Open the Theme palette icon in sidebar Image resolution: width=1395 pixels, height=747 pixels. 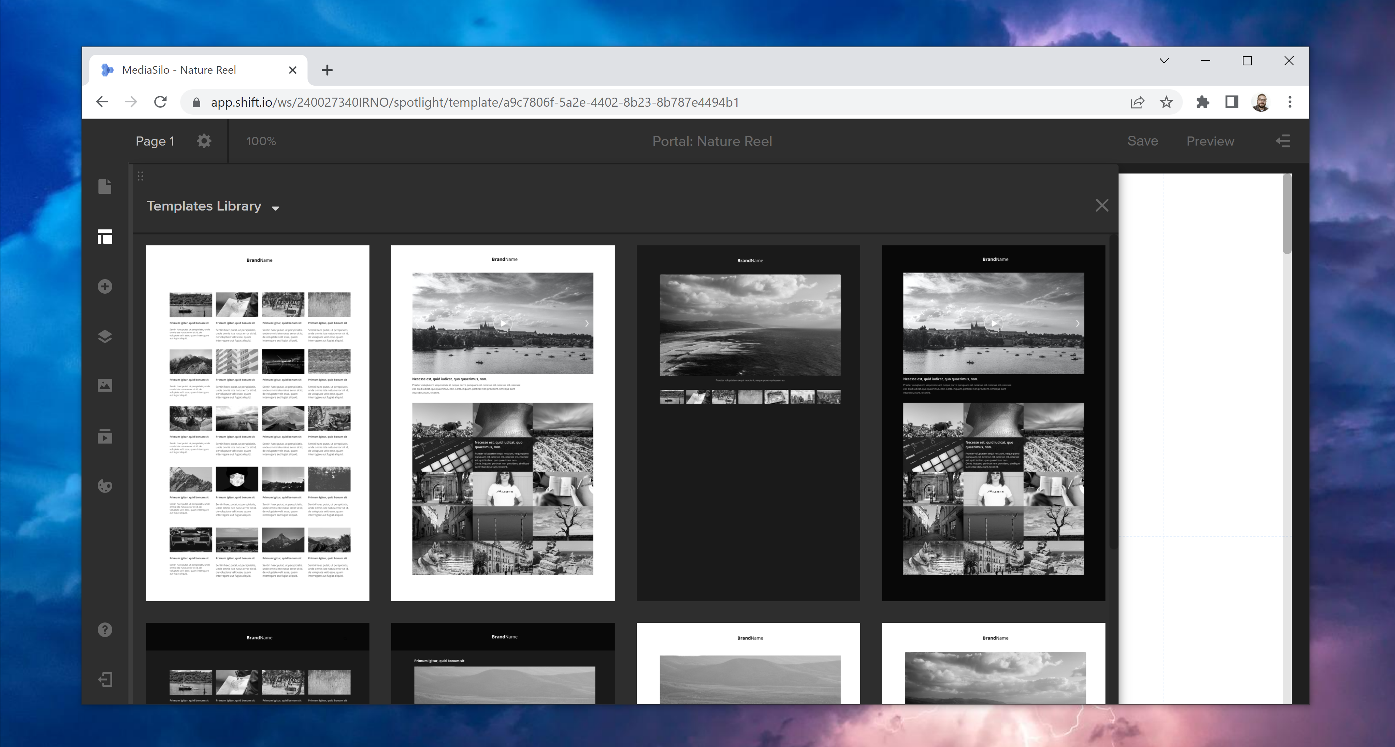[105, 486]
